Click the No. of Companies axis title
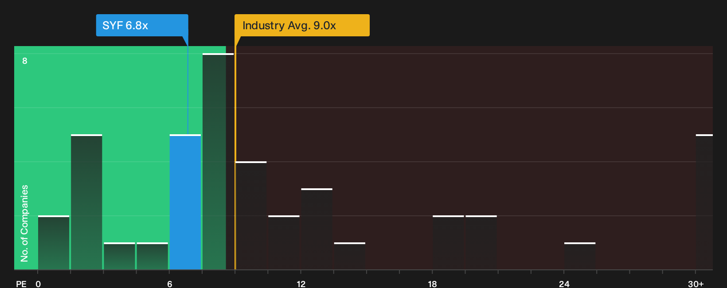This screenshot has width=727, height=288. tap(24, 223)
